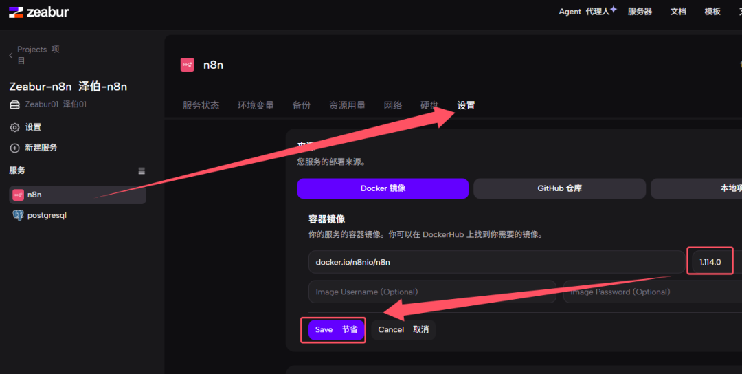Screen dimensions: 742x374
Task: Open Agent 代理人 in top navigation
Action: click(584, 12)
